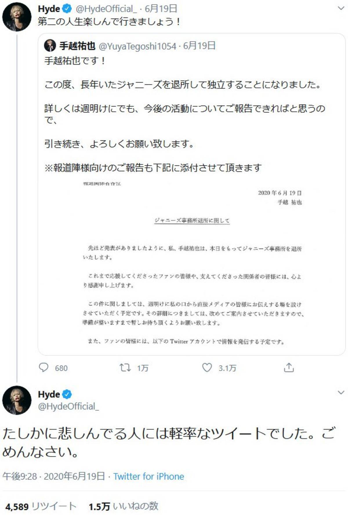Expand top tweet options chevron
348x515 pixels.
pos(341,8)
